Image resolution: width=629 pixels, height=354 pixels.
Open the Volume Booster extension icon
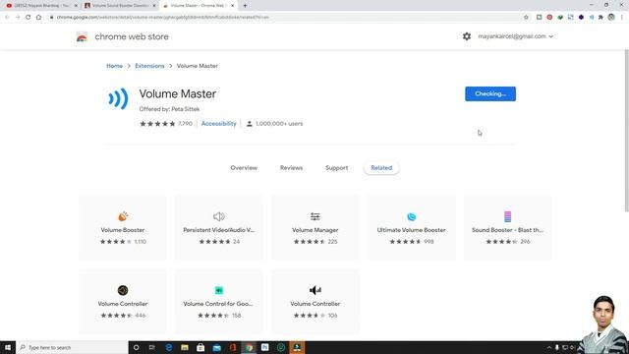tap(123, 216)
